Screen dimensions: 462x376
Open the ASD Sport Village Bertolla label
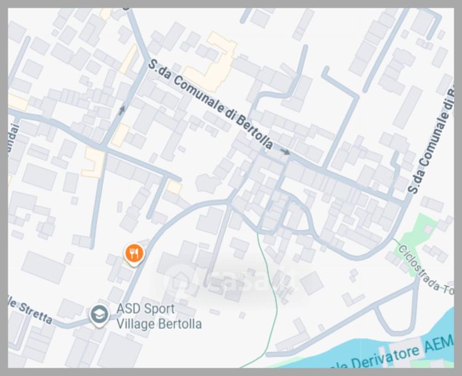159,316
